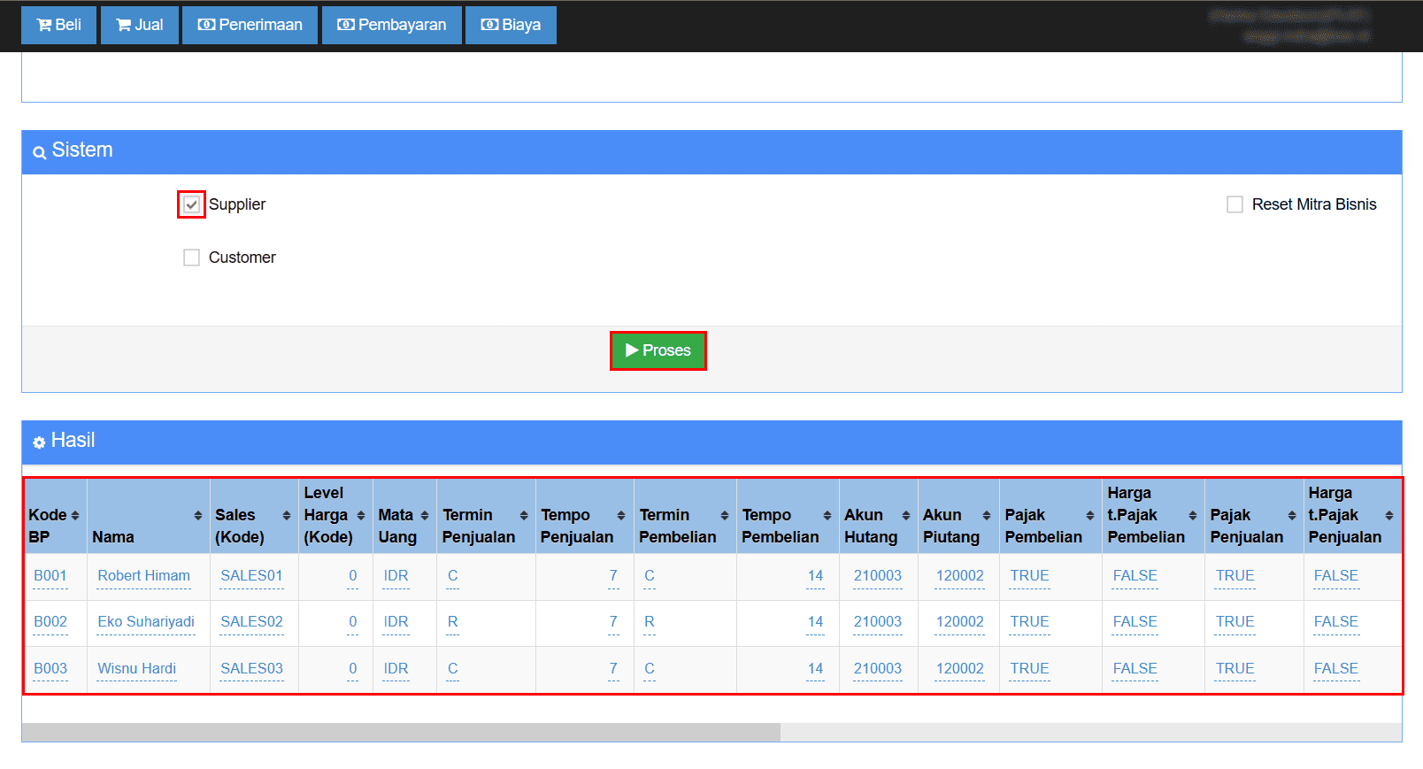Screen dimensions: 1423x769
Task: Open the Penerimaan menu button
Action: point(250,25)
